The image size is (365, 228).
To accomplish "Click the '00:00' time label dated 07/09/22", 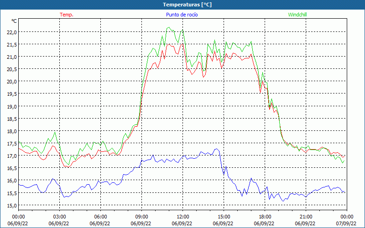I will click(347, 217).
